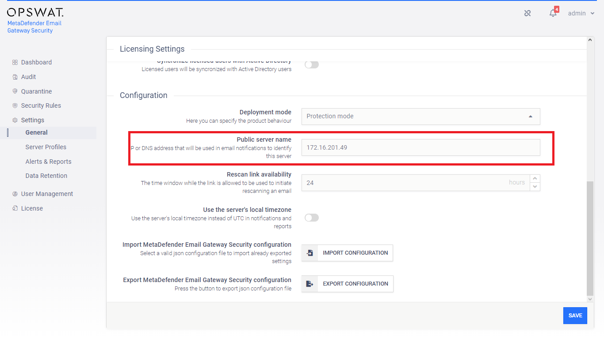The height and width of the screenshot is (339, 604).
Task: Click the disconnected link icon in header
Action: pos(528,13)
